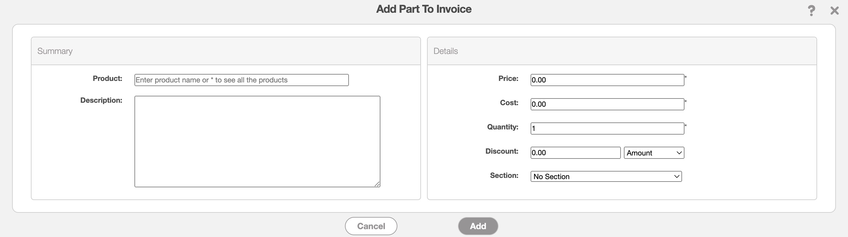Close the Add Part To Invoice dialog
The width and height of the screenshot is (848, 237).
pos(834,11)
